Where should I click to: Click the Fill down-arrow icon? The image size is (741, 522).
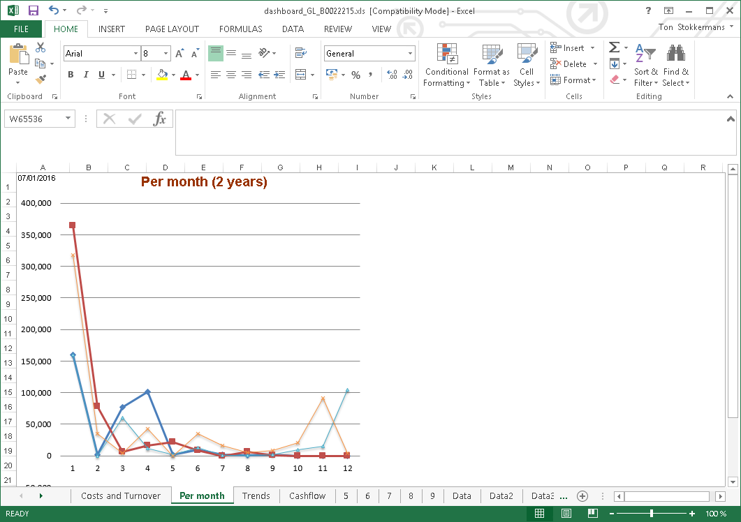[615, 64]
